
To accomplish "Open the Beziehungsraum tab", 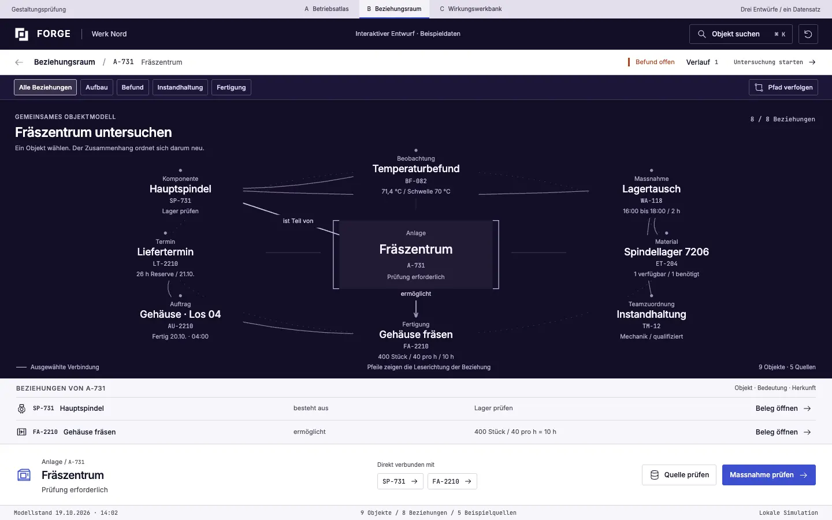I will point(394,9).
